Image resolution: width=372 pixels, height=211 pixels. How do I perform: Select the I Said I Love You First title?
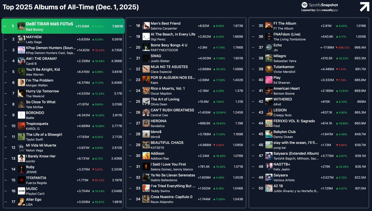point(168,164)
